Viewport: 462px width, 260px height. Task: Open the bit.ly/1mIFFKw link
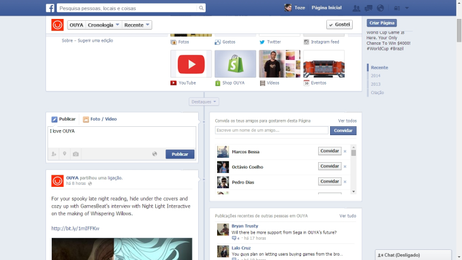tap(76, 228)
